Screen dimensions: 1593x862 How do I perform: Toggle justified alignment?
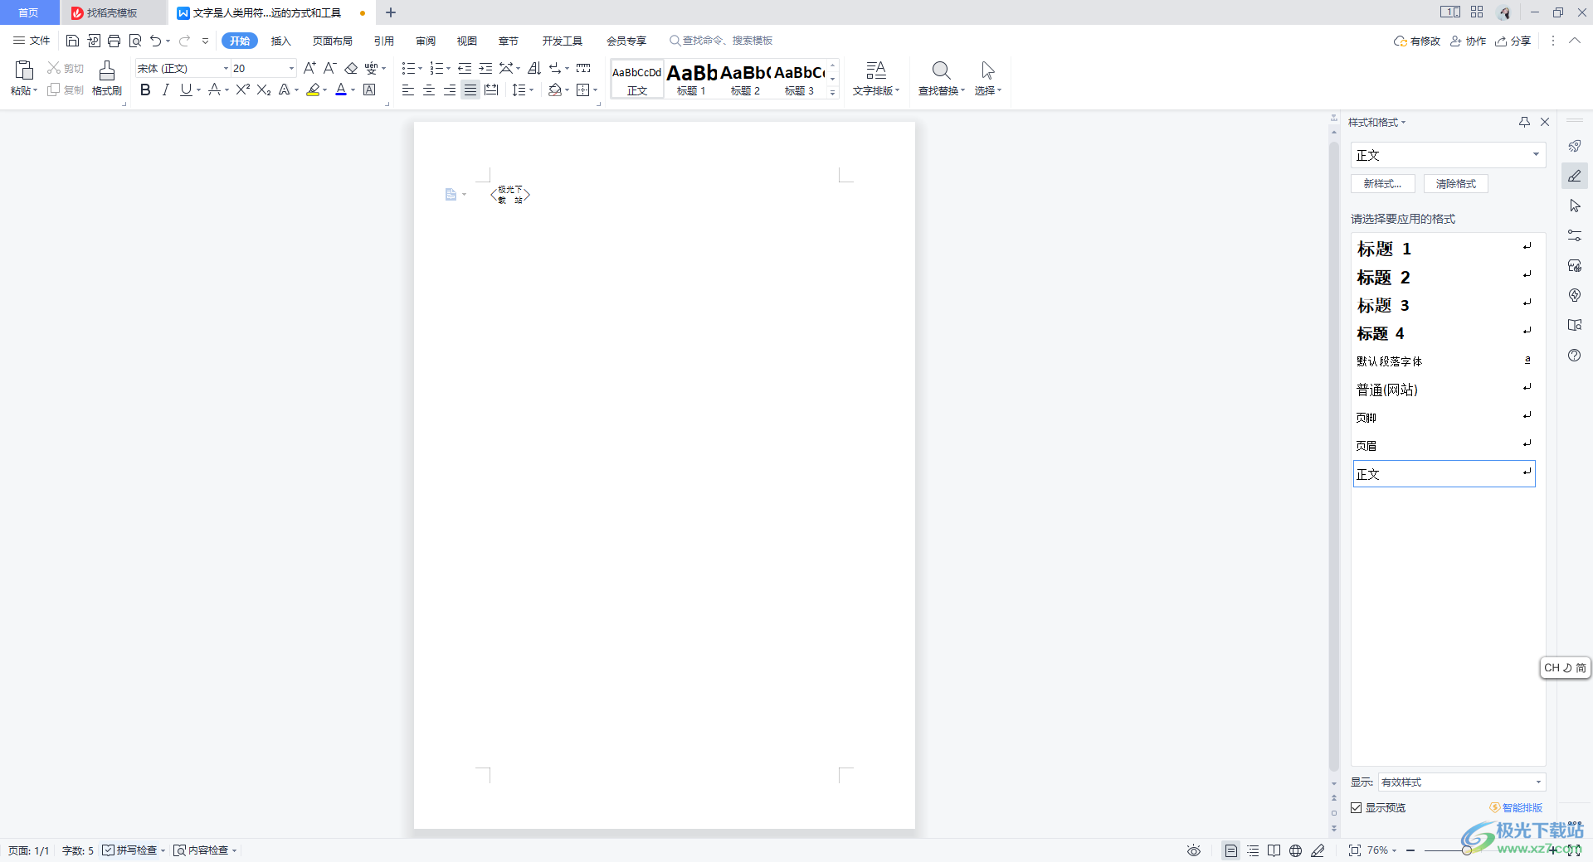click(x=470, y=90)
